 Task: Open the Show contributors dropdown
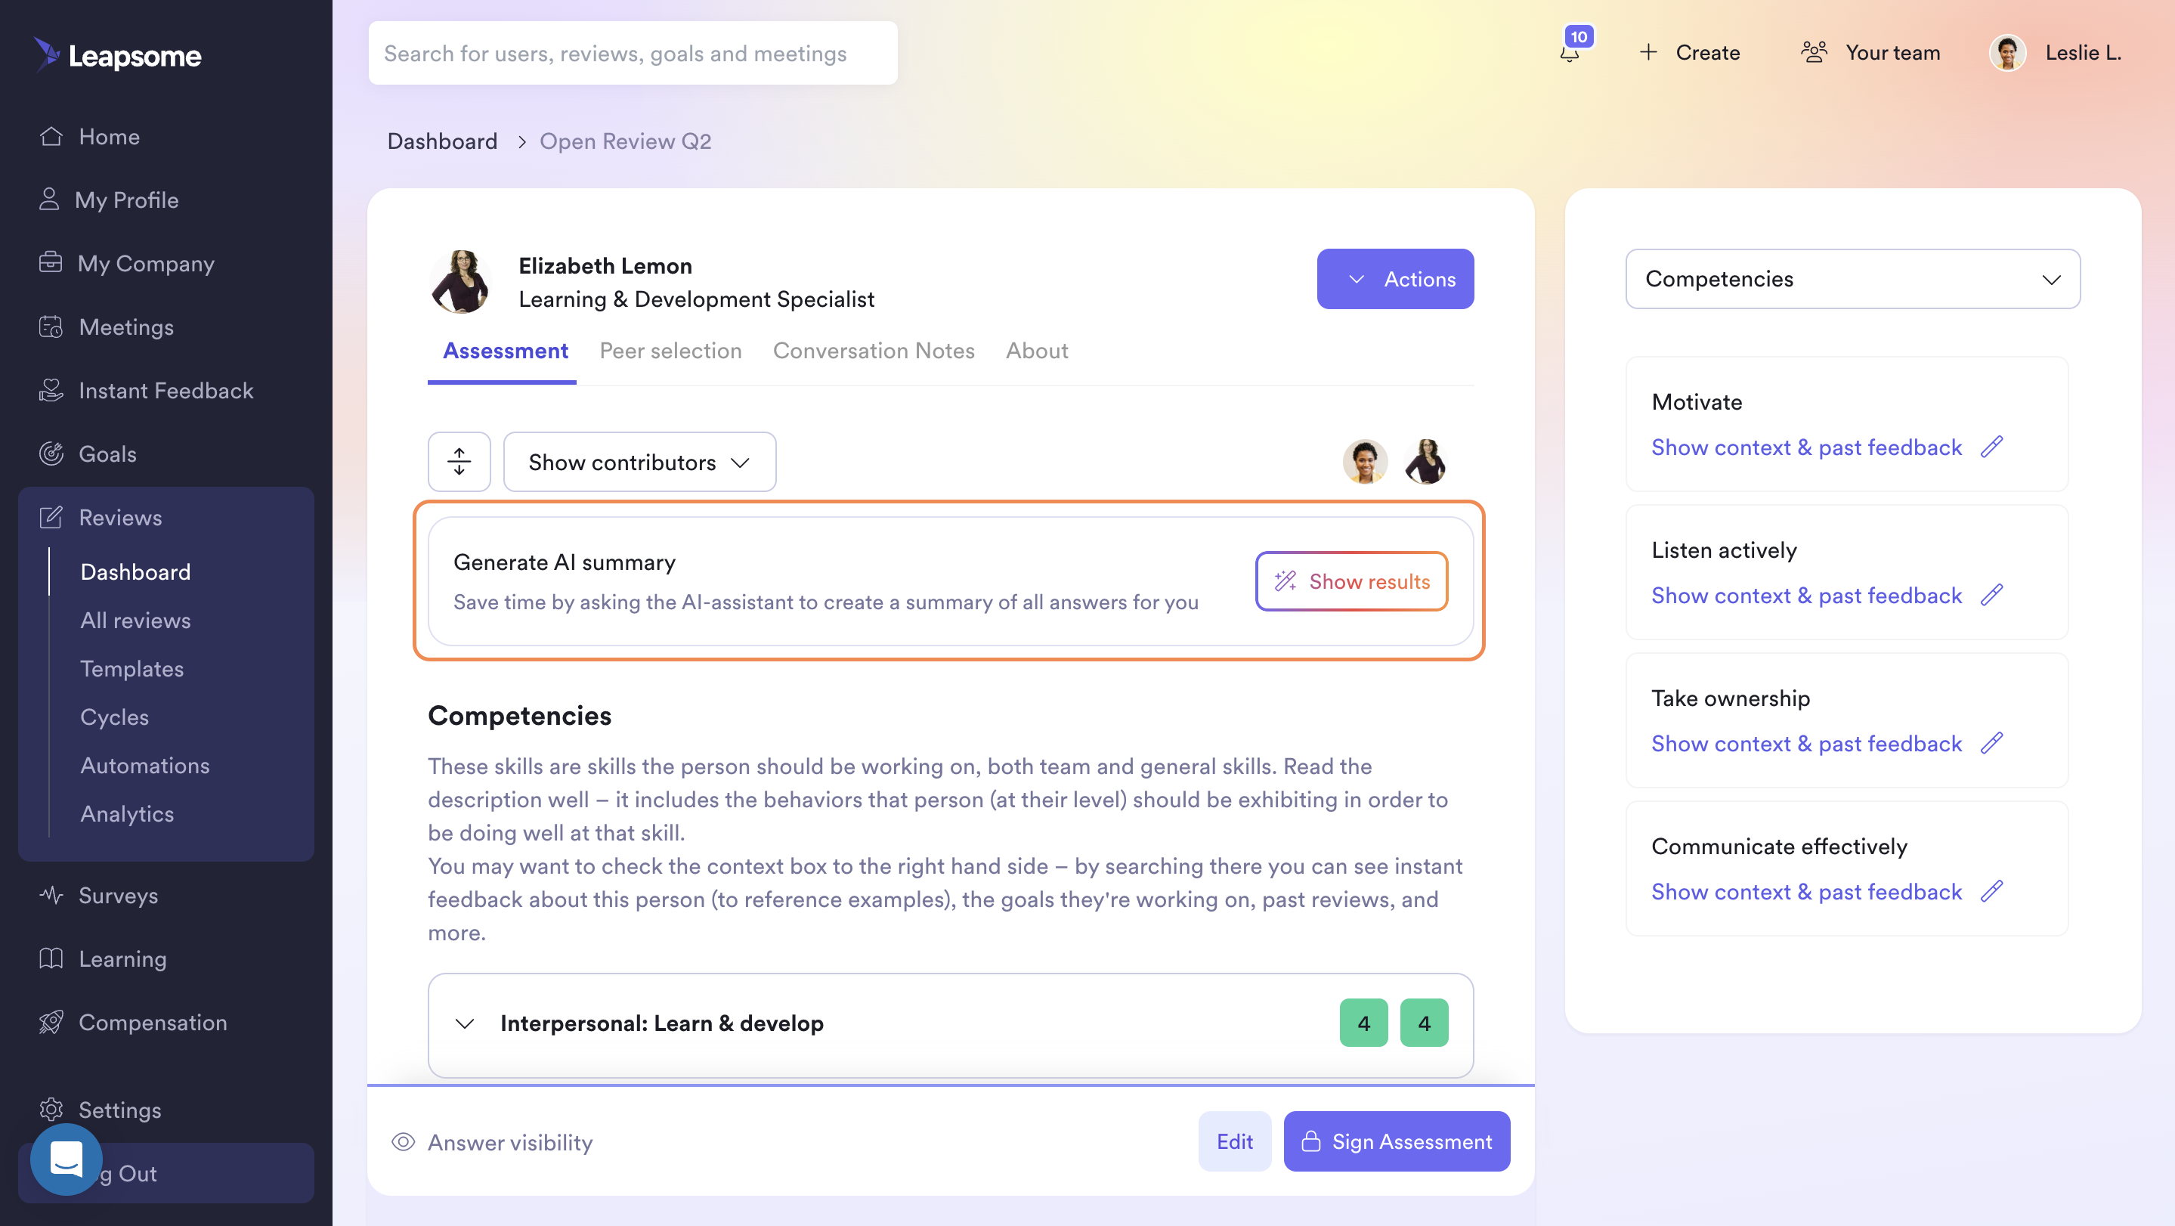tap(639, 462)
